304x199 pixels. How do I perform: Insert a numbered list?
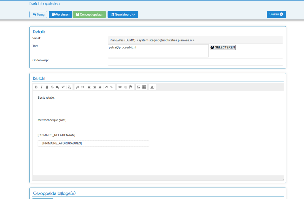[x=77, y=87]
